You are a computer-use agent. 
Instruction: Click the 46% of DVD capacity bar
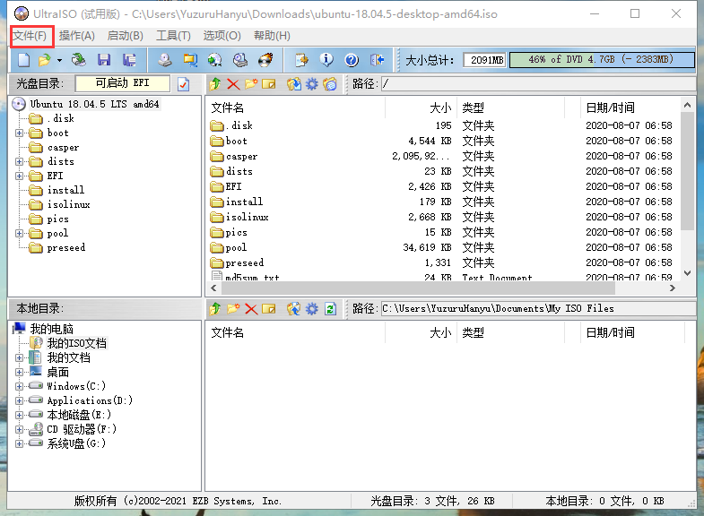[602, 60]
